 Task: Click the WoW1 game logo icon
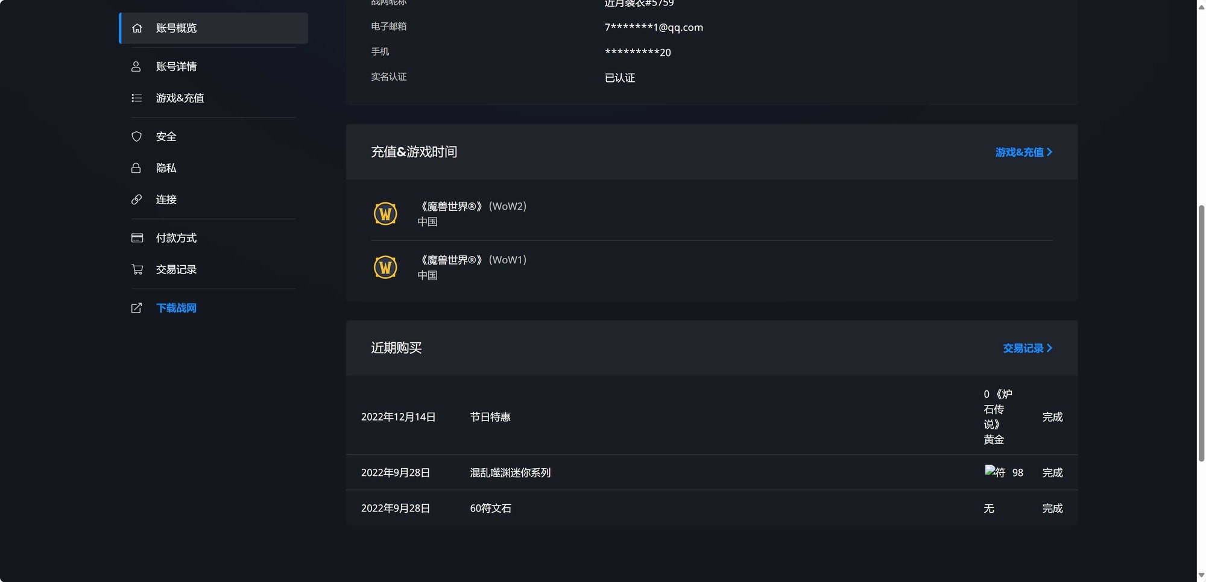(x=385, y=268)
